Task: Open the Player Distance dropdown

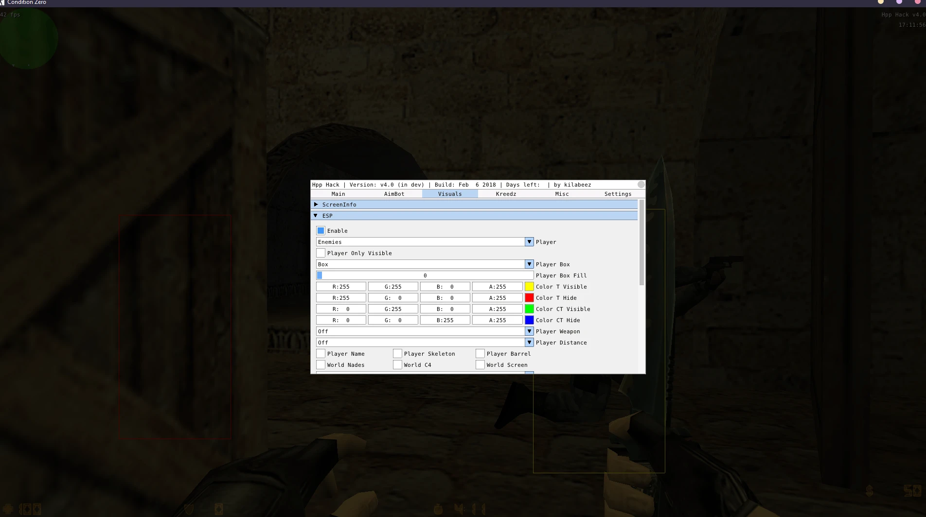Action: (x=425, y=343)
